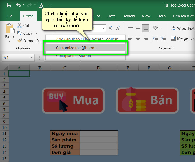This screenshot has height=162, width=195.
Task: Open the Undo history dropdown arrow
Action: click(23, 5)
